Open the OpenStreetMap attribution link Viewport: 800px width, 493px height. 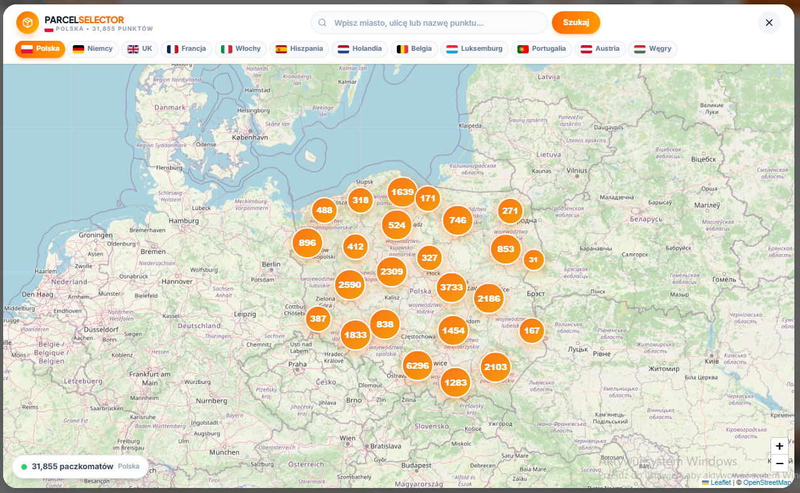767,482
